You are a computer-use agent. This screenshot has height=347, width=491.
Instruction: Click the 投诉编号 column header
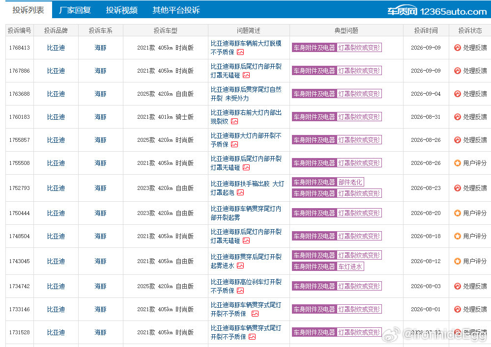click(20, 30)
